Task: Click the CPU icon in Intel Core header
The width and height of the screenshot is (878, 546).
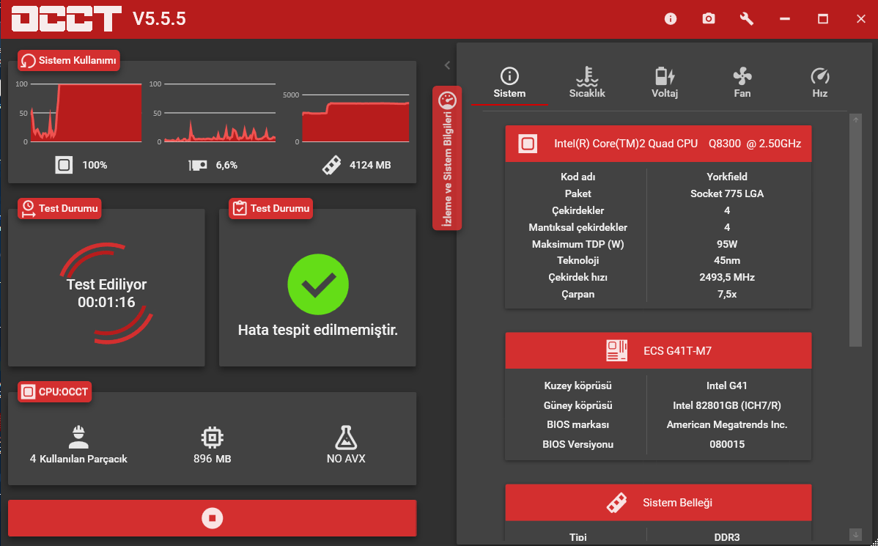Action: pos(528,144)
